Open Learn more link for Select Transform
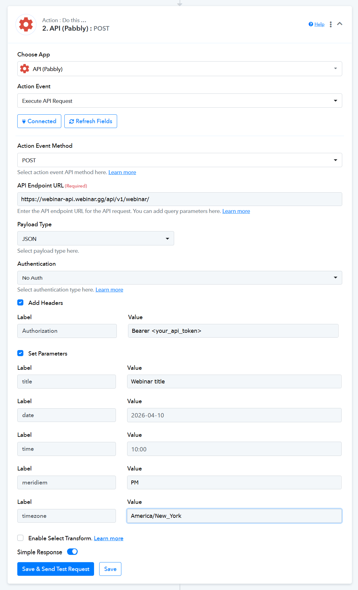The height and width of the screenshot is (590, 358). (109, 538)
